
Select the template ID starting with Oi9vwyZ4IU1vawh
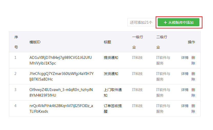tap(61, 93)
